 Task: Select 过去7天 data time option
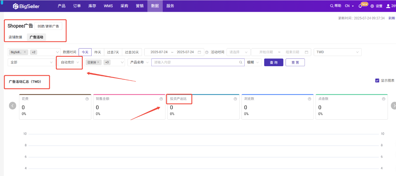tap(113, 52)
